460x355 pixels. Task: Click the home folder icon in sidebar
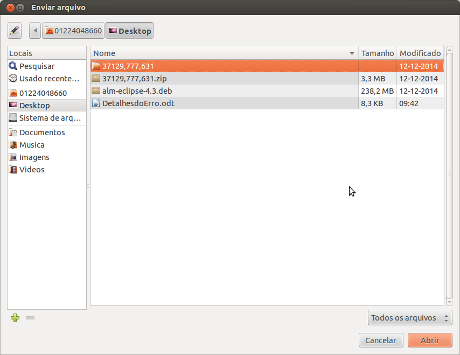(x=13, y=93)
